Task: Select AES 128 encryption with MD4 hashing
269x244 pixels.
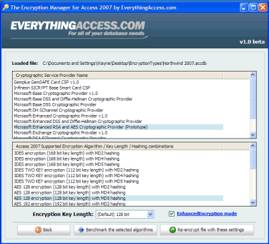Action: 118,193
